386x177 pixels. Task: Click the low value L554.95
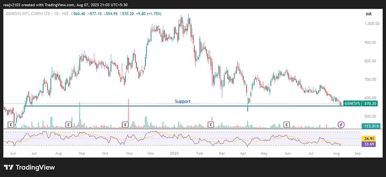(111, 14)
